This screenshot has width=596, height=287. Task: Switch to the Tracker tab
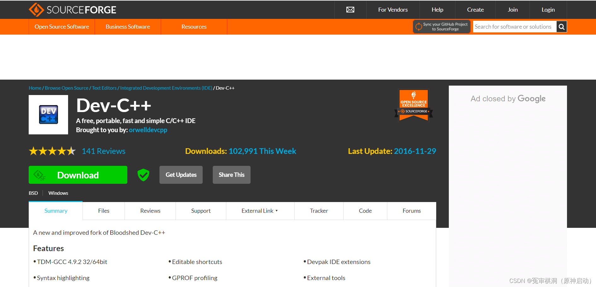[319, 211]
